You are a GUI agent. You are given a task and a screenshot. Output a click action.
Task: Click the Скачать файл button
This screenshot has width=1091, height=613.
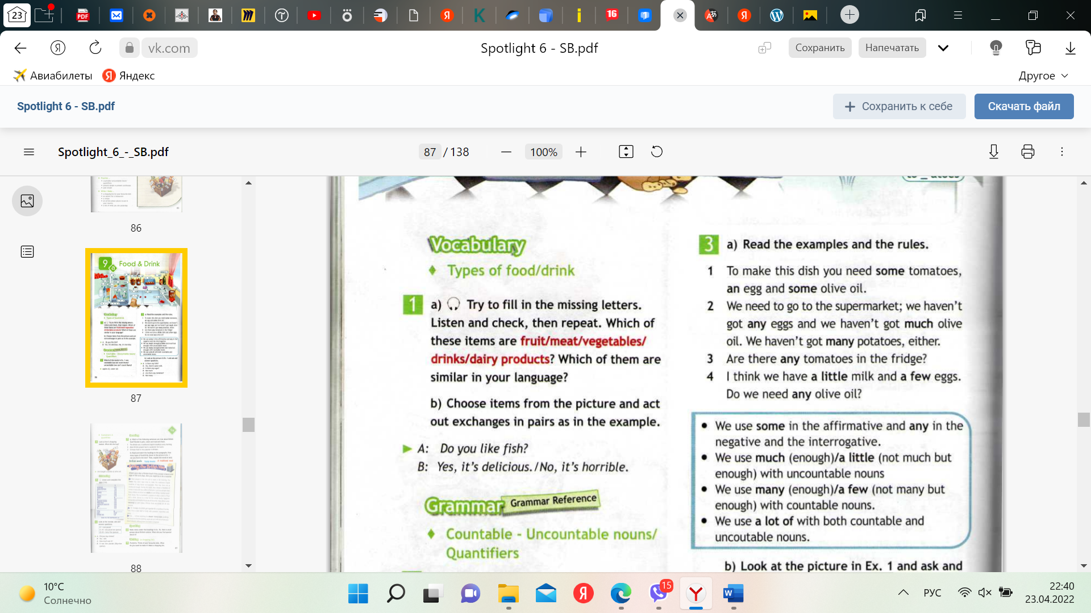[x=1024, y=106]
